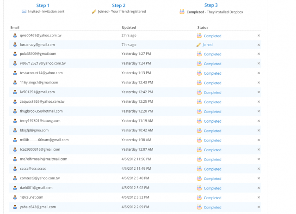Remove the lunacrazy@gmail.com referral row
296x214 pixels.
pos(259,45)
